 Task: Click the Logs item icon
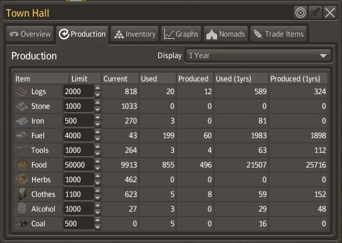coord(22,91)
